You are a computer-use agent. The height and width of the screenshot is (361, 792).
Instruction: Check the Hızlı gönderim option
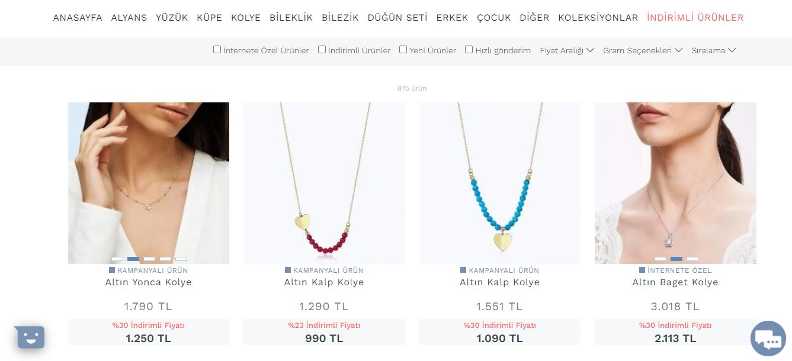[469, 50]
